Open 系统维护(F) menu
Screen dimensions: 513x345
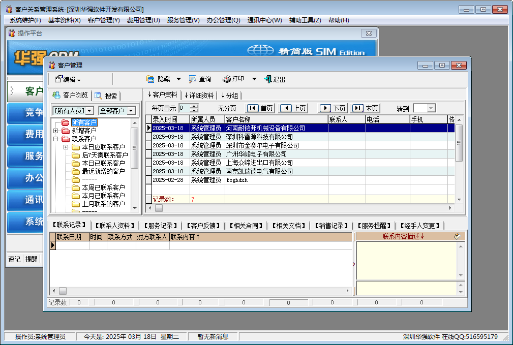[25, 20]
